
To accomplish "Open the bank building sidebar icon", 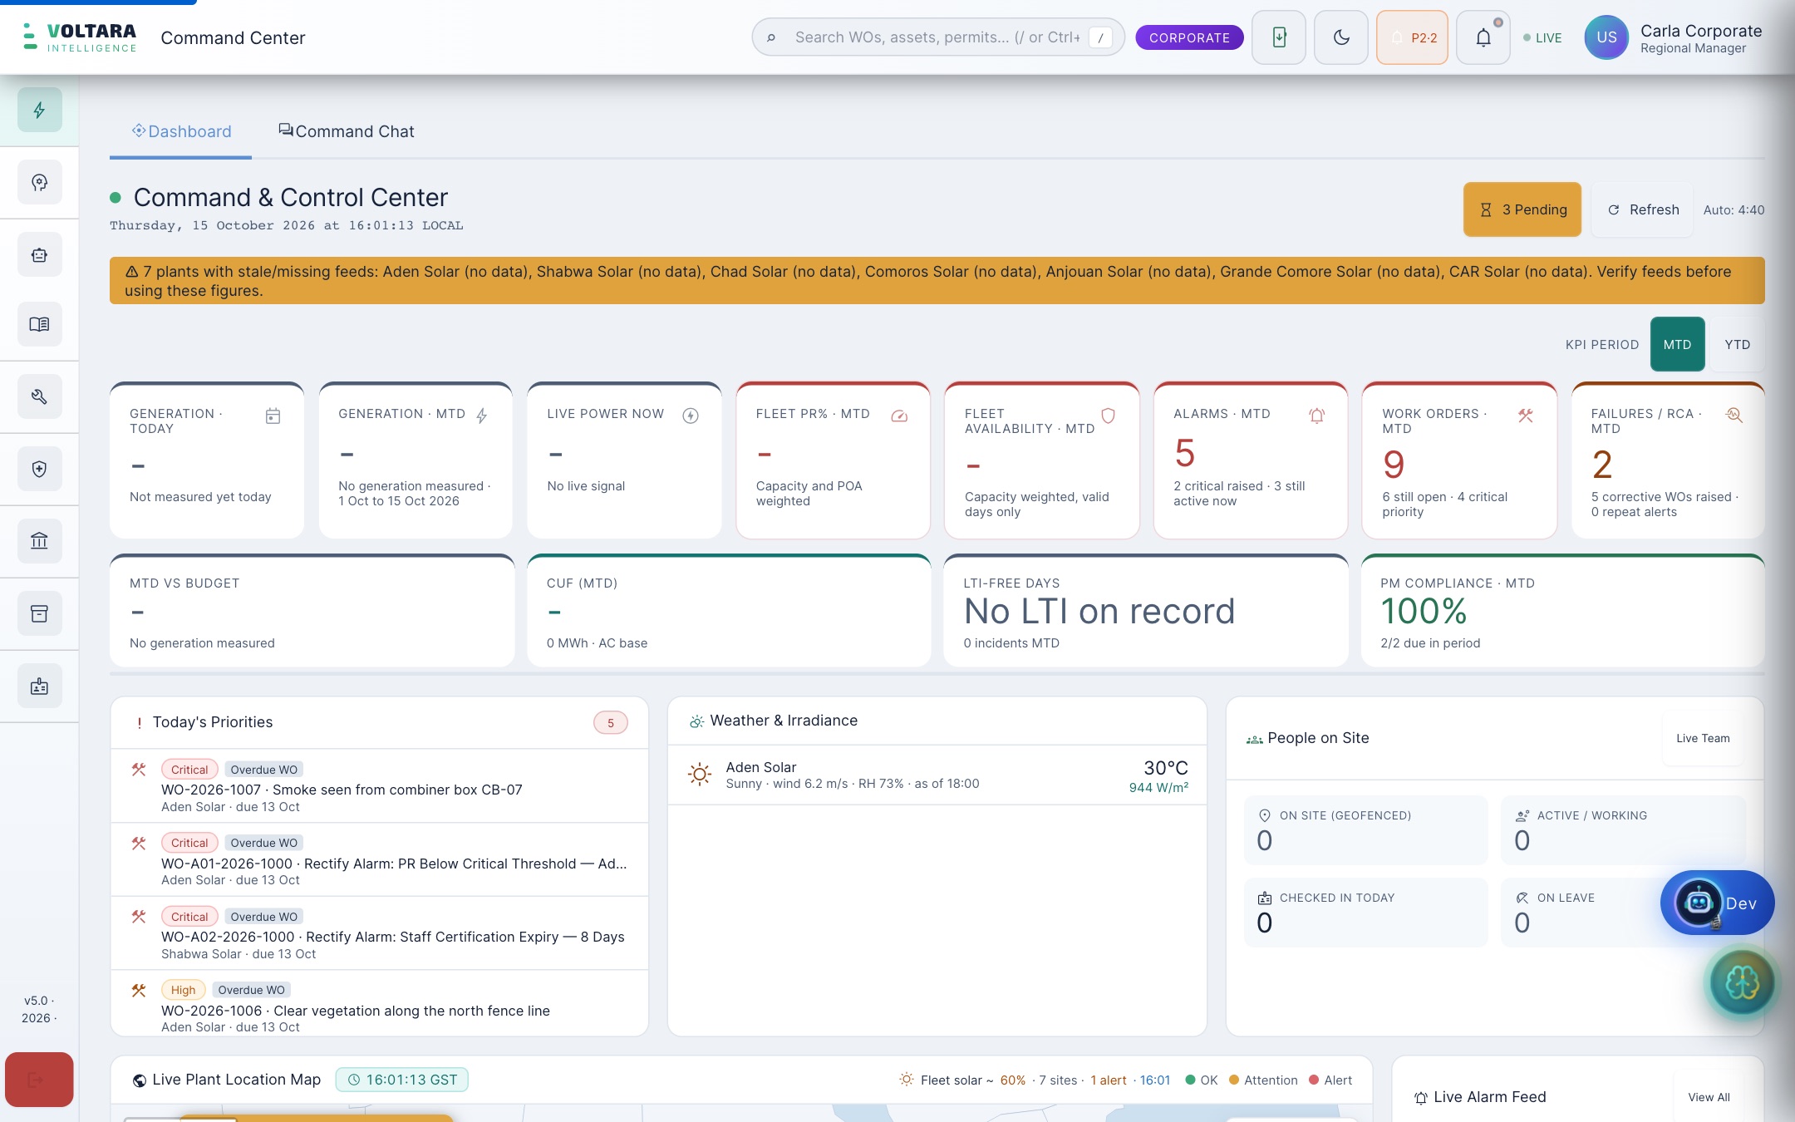I will (39, 541).
